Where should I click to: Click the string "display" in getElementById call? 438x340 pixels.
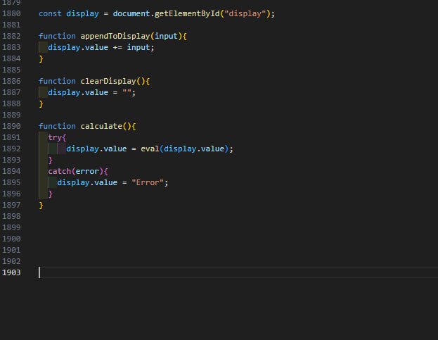[x=245, y=13]
